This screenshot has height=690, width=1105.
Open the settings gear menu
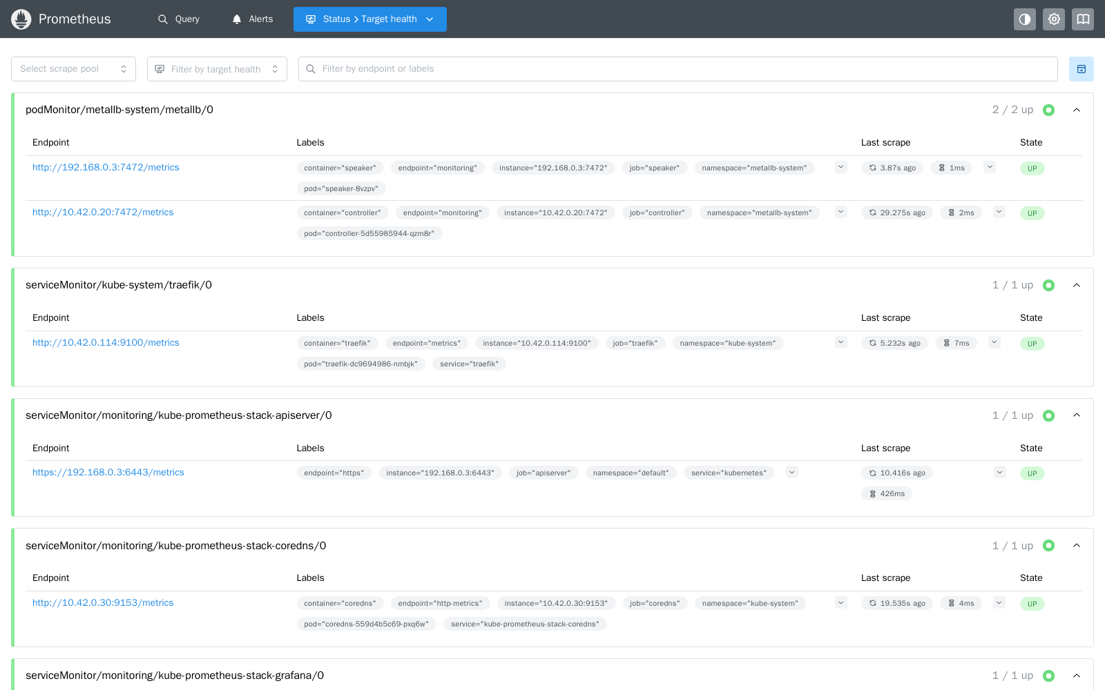1054,19
